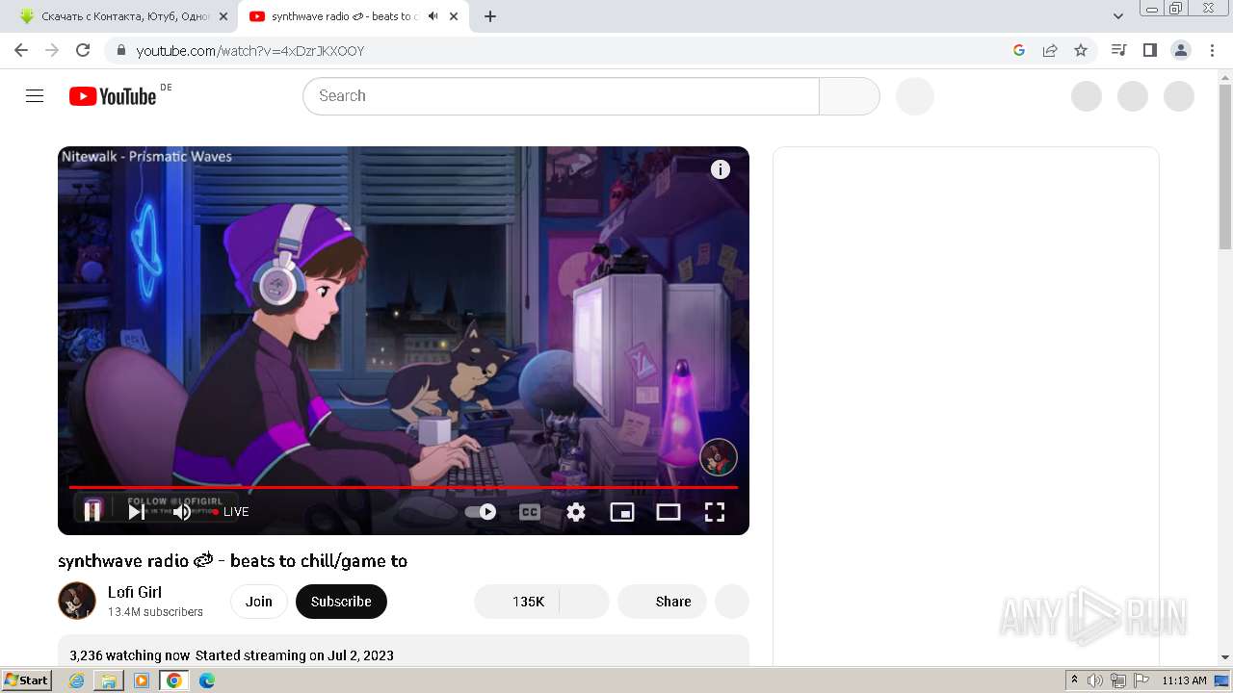1233x693 pixels.
Task: Subscribe to Lofi Girl channel
Action: (x=341, y=602)
